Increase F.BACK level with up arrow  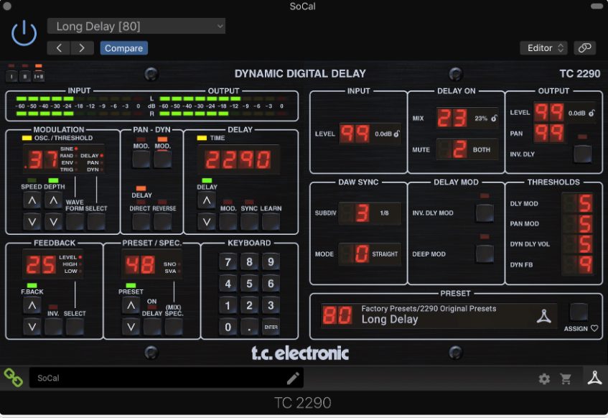point(32,305)
